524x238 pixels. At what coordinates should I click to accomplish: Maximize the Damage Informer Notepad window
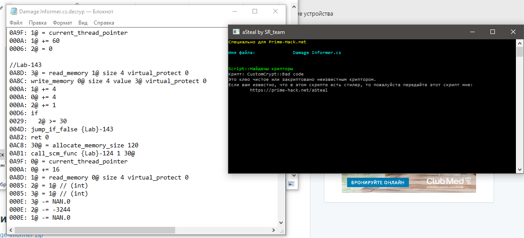pyautogui.click(x=255, y=11)
